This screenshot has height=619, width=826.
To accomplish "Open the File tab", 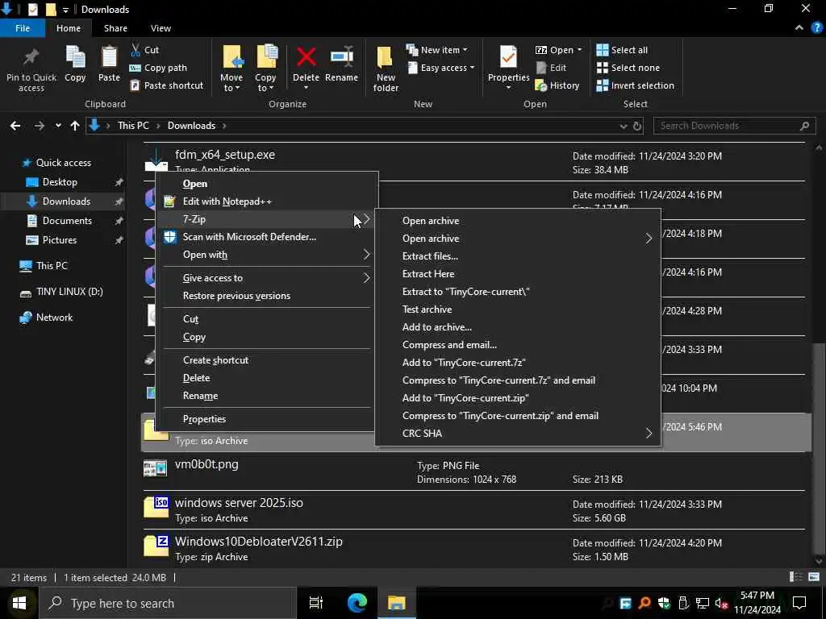I will click(23, 28).
